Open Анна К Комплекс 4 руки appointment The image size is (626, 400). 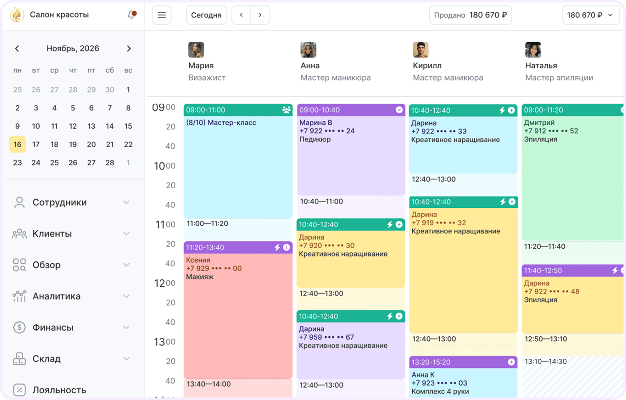click(x=463, y=377)
